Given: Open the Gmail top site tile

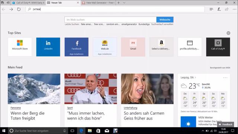Looking at the screenshot, I should [x=133, y=47].
